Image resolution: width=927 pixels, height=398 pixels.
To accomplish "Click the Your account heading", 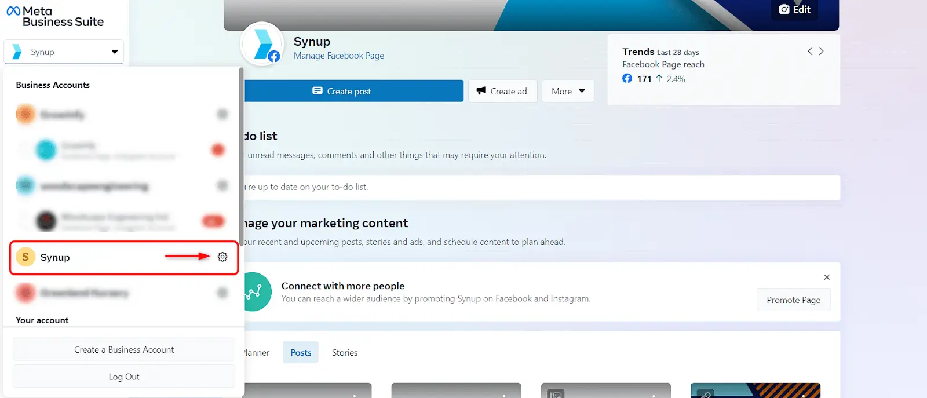I will (x=42, y=320).
